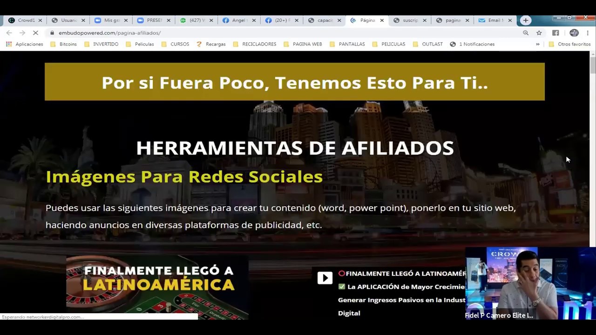Close the Email tab

click(x=510, y=20)
